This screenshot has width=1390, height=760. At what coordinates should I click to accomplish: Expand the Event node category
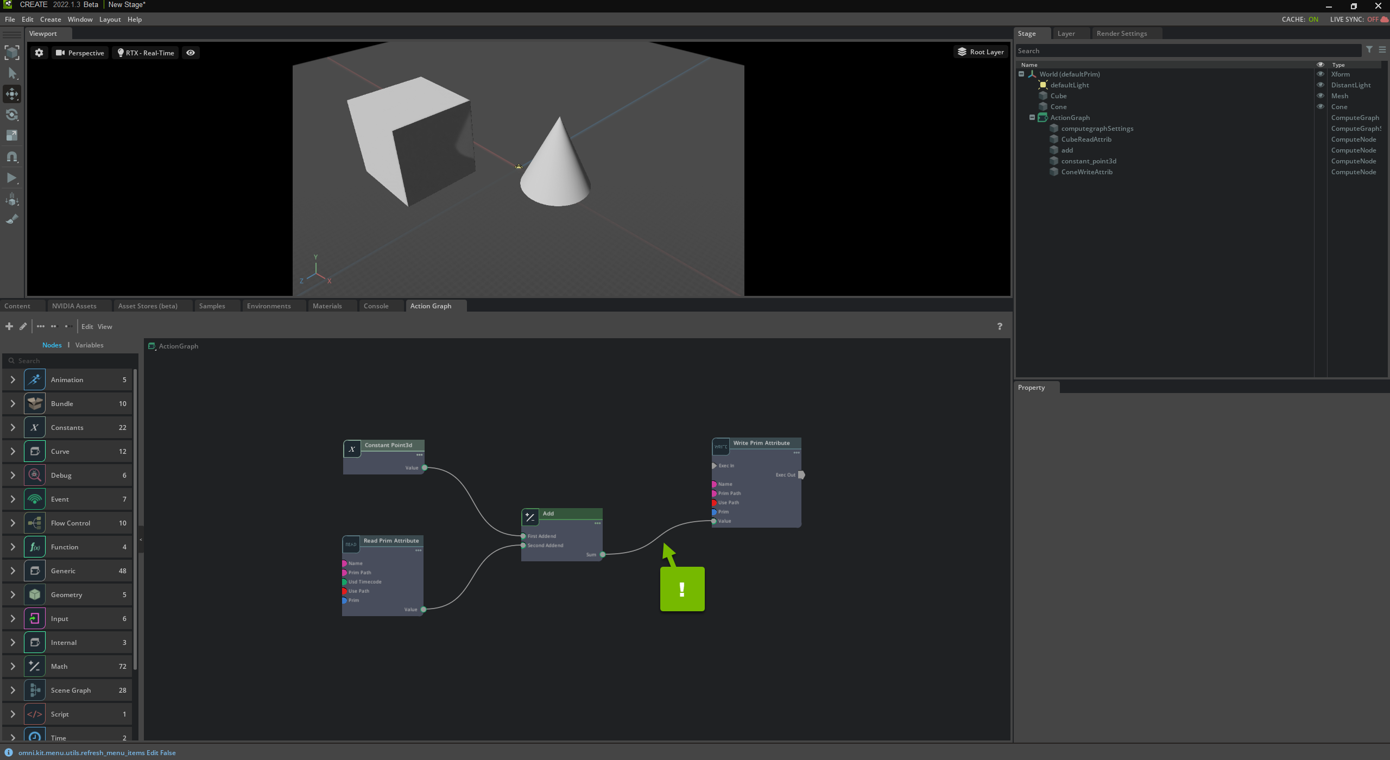coord(12,499)
